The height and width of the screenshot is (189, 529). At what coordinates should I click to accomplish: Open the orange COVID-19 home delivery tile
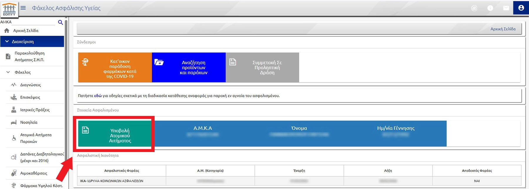pos(115,67)
